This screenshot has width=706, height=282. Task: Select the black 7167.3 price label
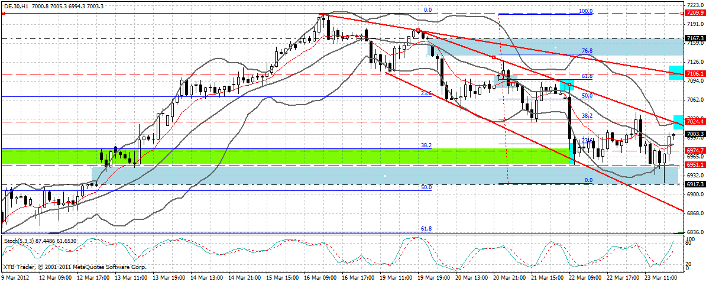694,39
